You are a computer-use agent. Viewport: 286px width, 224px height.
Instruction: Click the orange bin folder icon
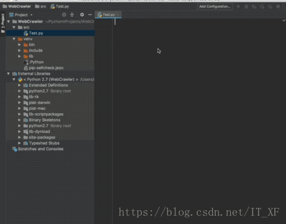26,45
